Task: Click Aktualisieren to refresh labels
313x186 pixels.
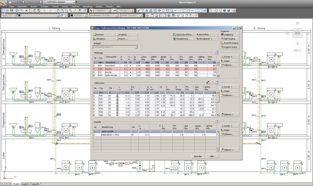Action: coord(207,39)
